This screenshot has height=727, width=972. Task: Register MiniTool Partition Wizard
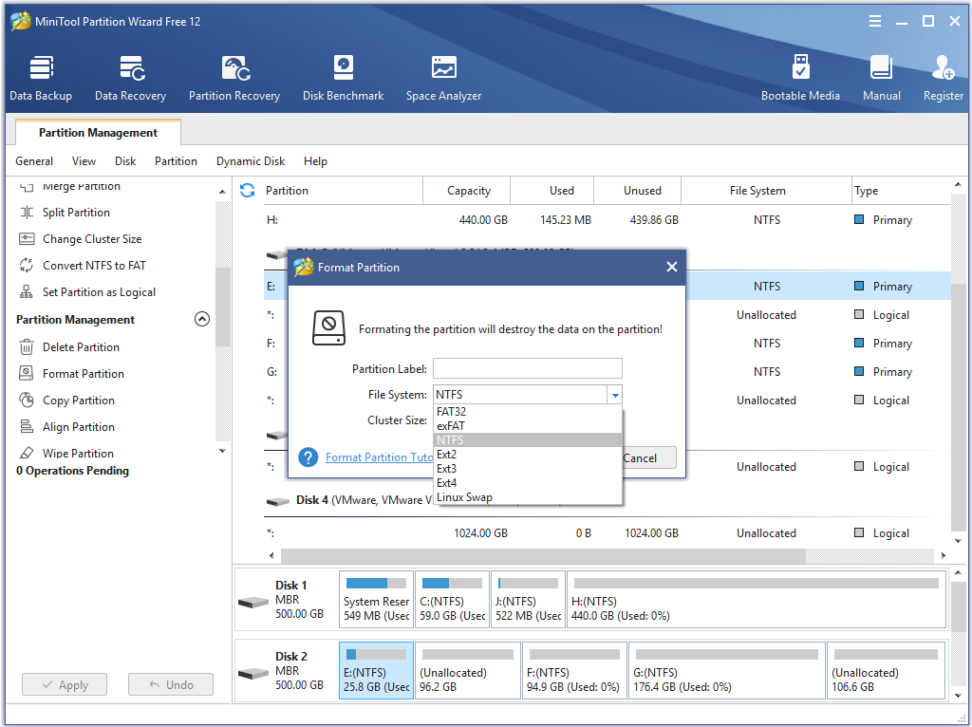[x=943, y=76]
